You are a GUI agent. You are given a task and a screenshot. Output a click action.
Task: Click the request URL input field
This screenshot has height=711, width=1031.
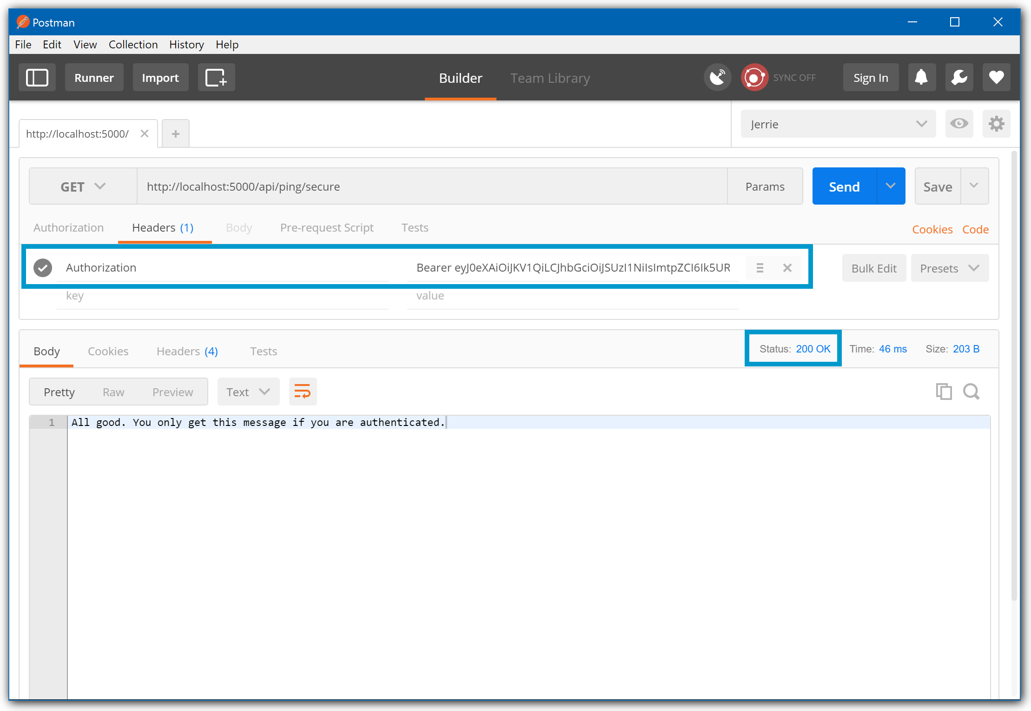click(432, 186)
